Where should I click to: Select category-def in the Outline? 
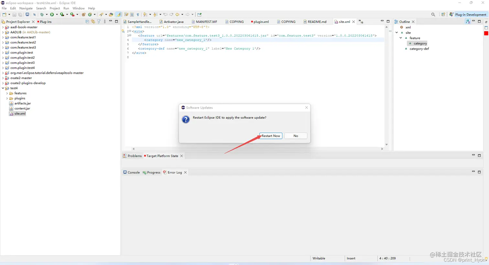pyautogui.click(x=419, y=49)
